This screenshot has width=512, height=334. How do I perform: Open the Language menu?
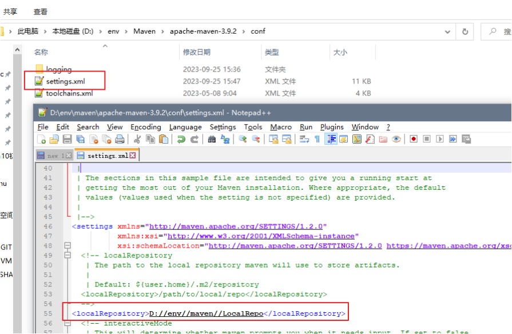point(185,127)
